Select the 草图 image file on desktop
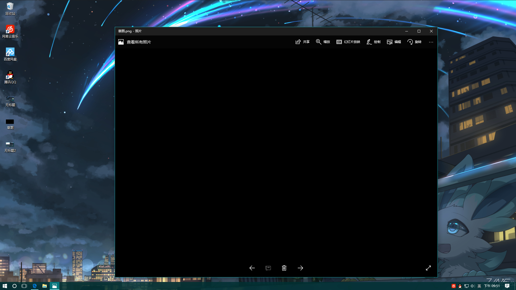This screenshot has height=290, width=516. (10, 124)
